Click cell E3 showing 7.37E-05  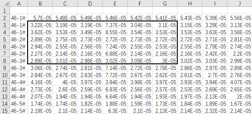coord(115,25)
